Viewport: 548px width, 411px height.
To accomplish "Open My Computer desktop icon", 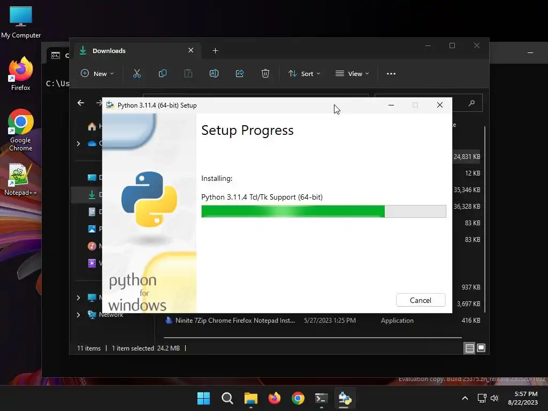I will pyautogui.click(x=21, y=22).
